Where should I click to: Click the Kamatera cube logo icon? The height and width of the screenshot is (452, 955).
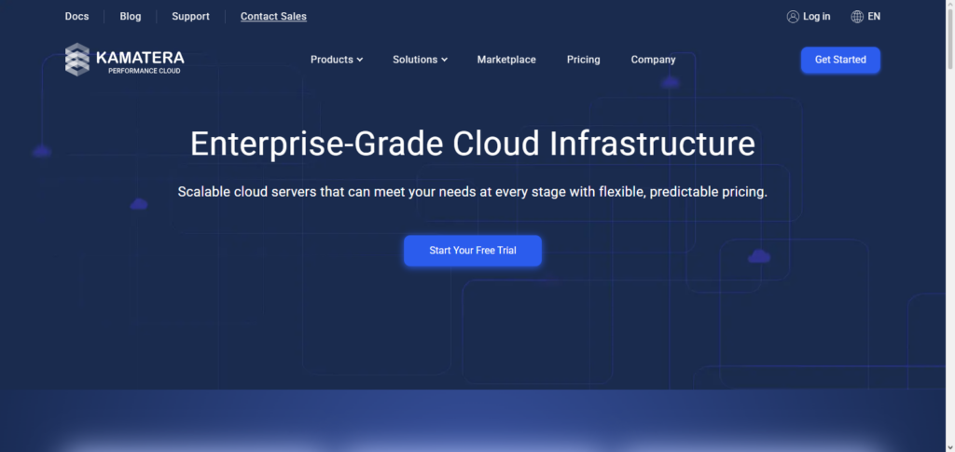point(77,60)
